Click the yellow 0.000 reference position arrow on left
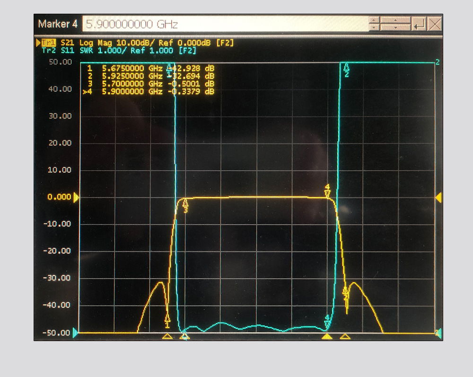 tap(76, 197)
